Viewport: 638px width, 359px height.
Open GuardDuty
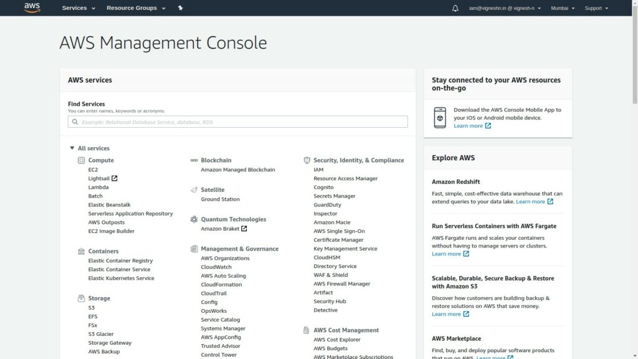327,204
